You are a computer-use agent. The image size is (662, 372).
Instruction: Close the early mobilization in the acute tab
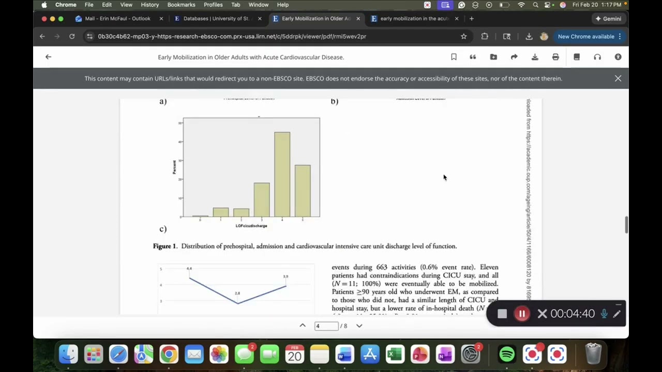457,19
